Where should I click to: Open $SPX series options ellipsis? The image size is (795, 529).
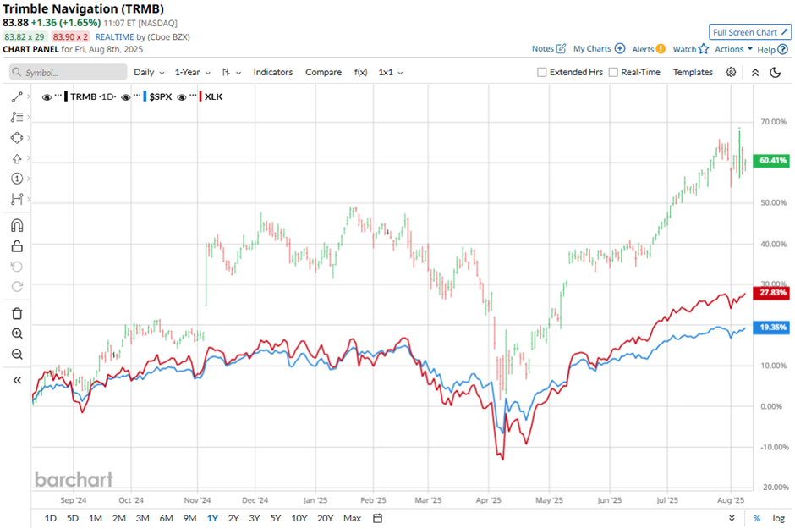(x=137, y=95)
